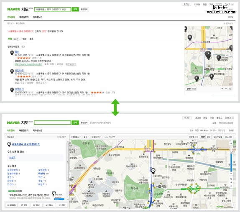This screenshot has width=240, height=212.
Task: Open the 태평로1가 neighborhood dropdown
Action: 96,137
